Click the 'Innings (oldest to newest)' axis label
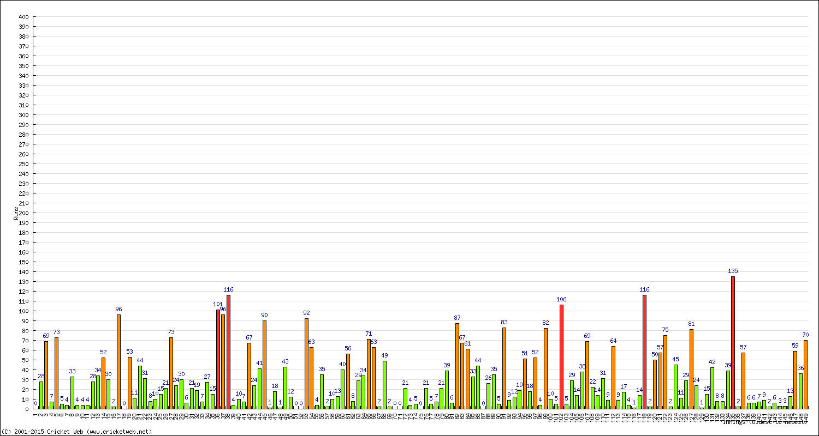 point(765,422)
